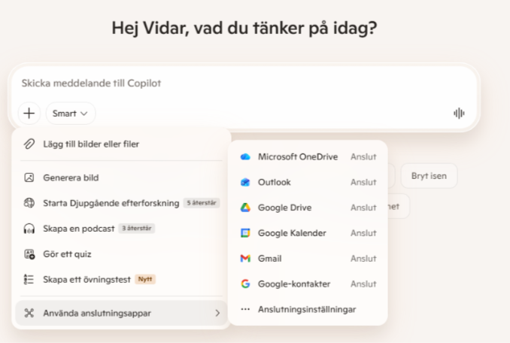Click the Google Kalender icon
The width and height of the screenshot is (510, 343).
245,233
